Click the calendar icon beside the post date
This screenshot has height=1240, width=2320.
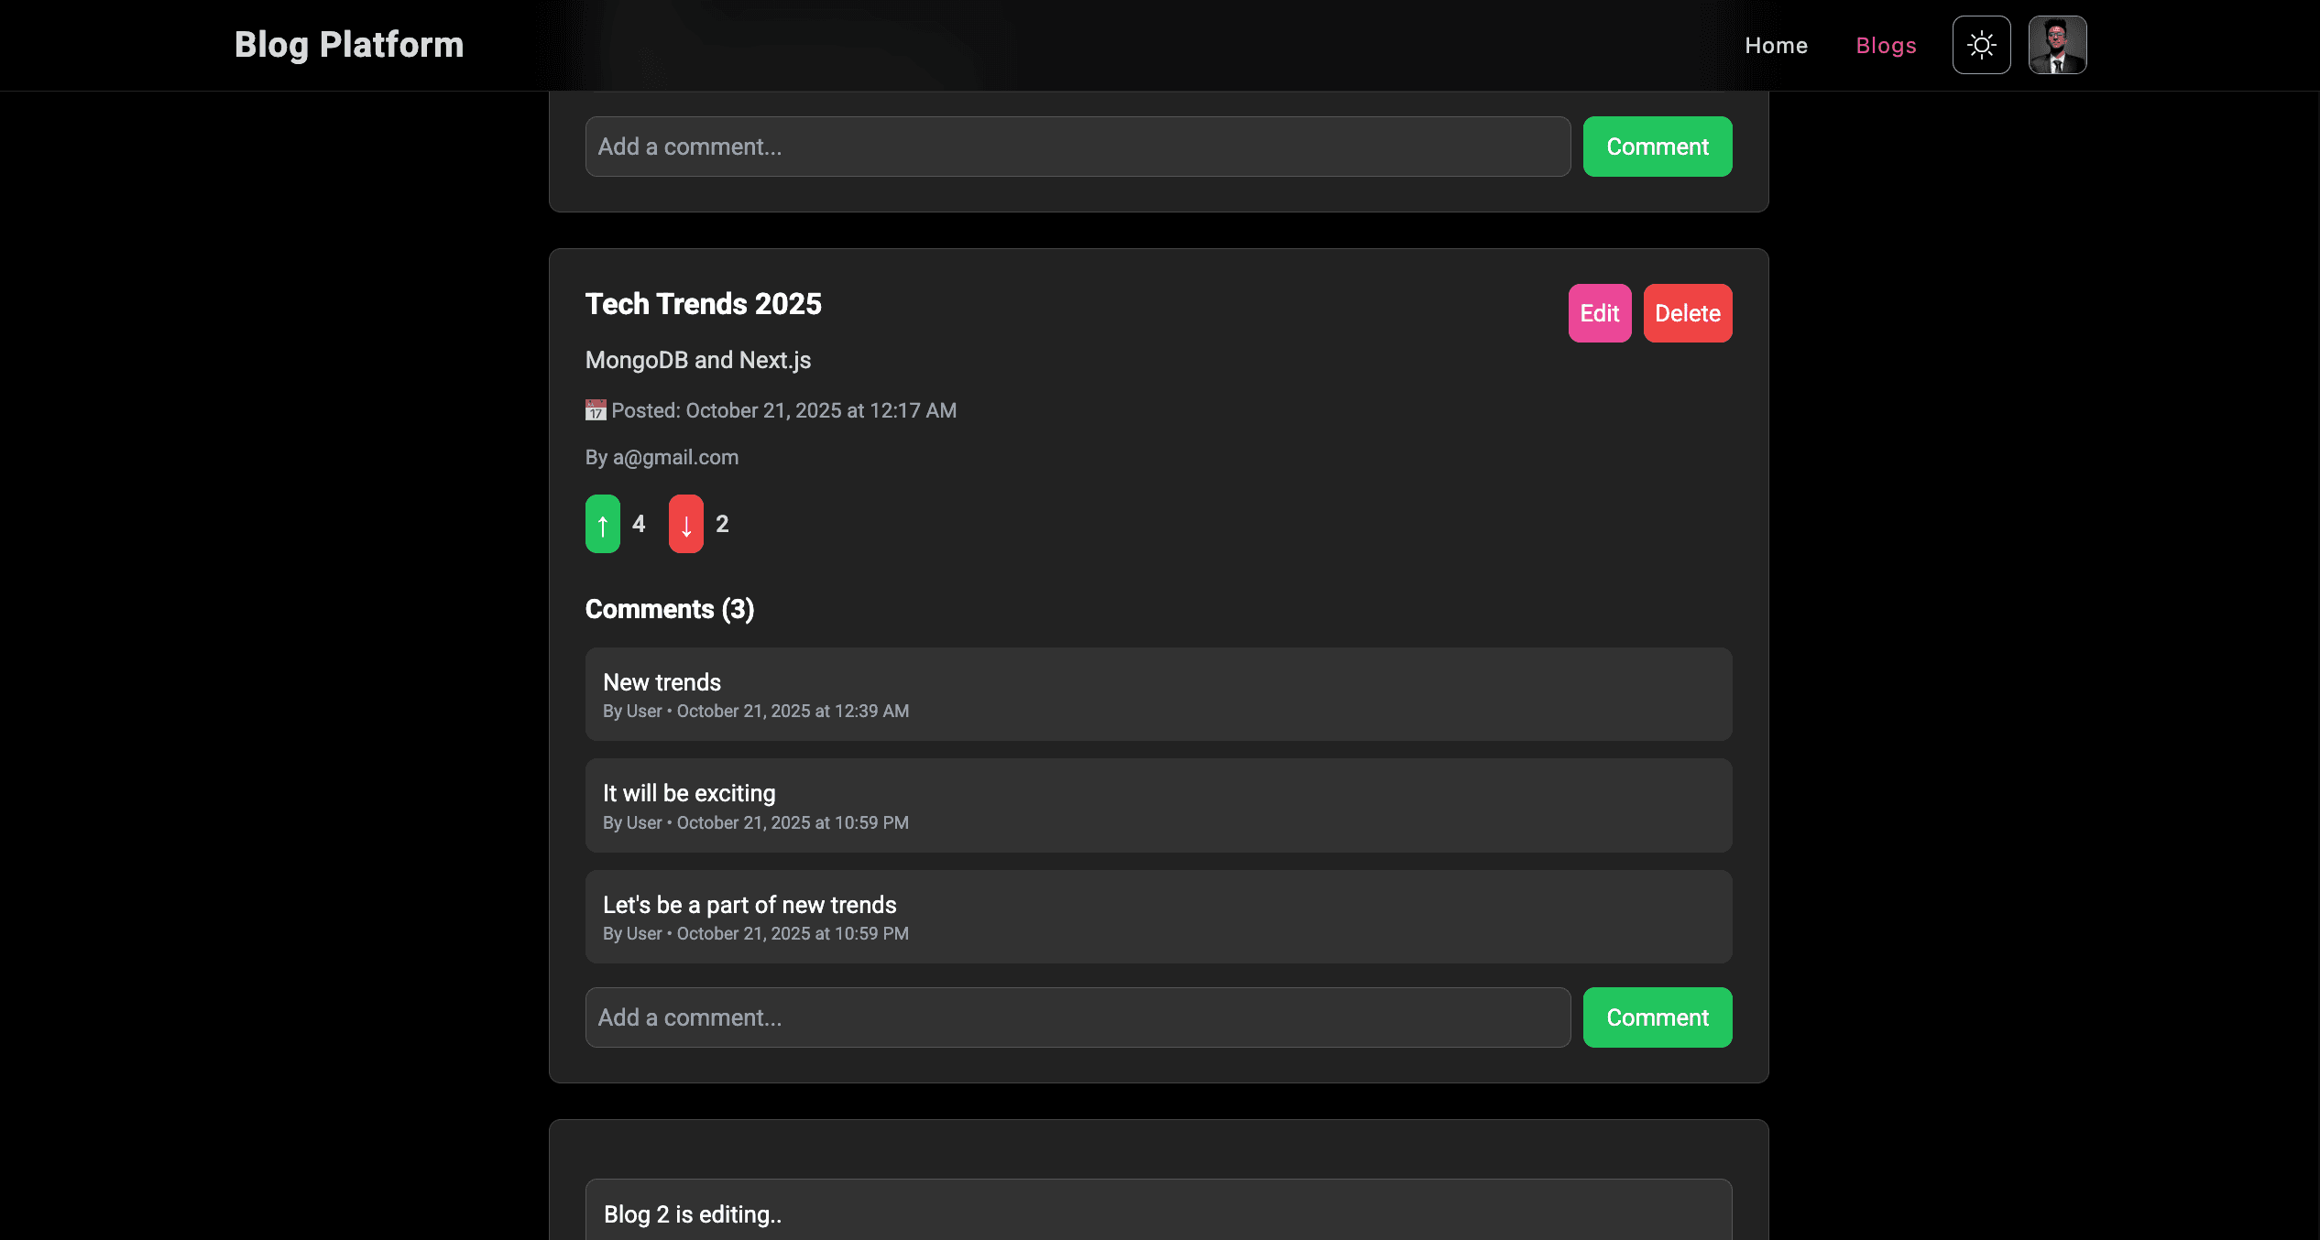tap(595, 409)
